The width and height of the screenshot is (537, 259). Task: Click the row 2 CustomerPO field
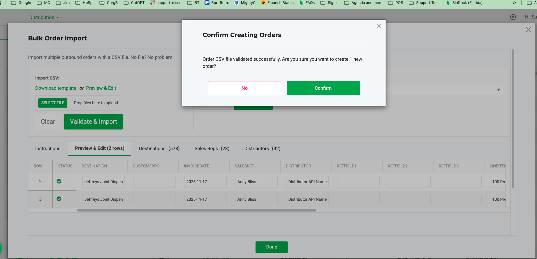[x=154, y=182]
